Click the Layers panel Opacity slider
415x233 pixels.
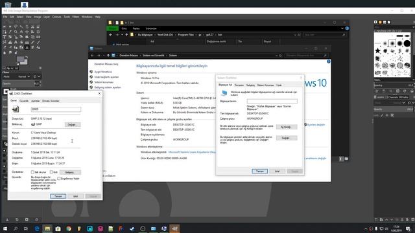tap(394, 109)
